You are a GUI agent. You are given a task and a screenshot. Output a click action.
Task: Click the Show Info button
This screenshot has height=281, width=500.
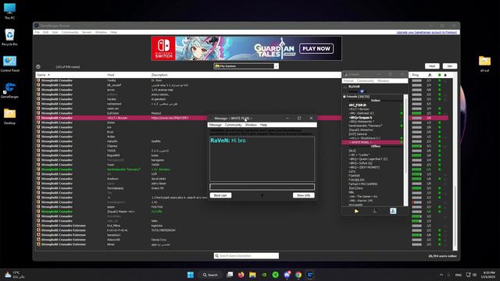pos(303,195)
